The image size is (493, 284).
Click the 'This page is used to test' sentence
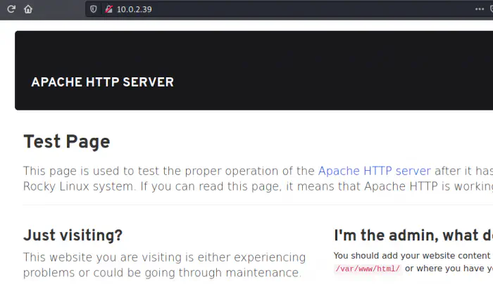169,171
